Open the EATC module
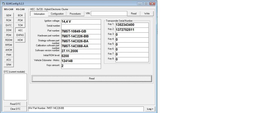 tap(8, 25)
